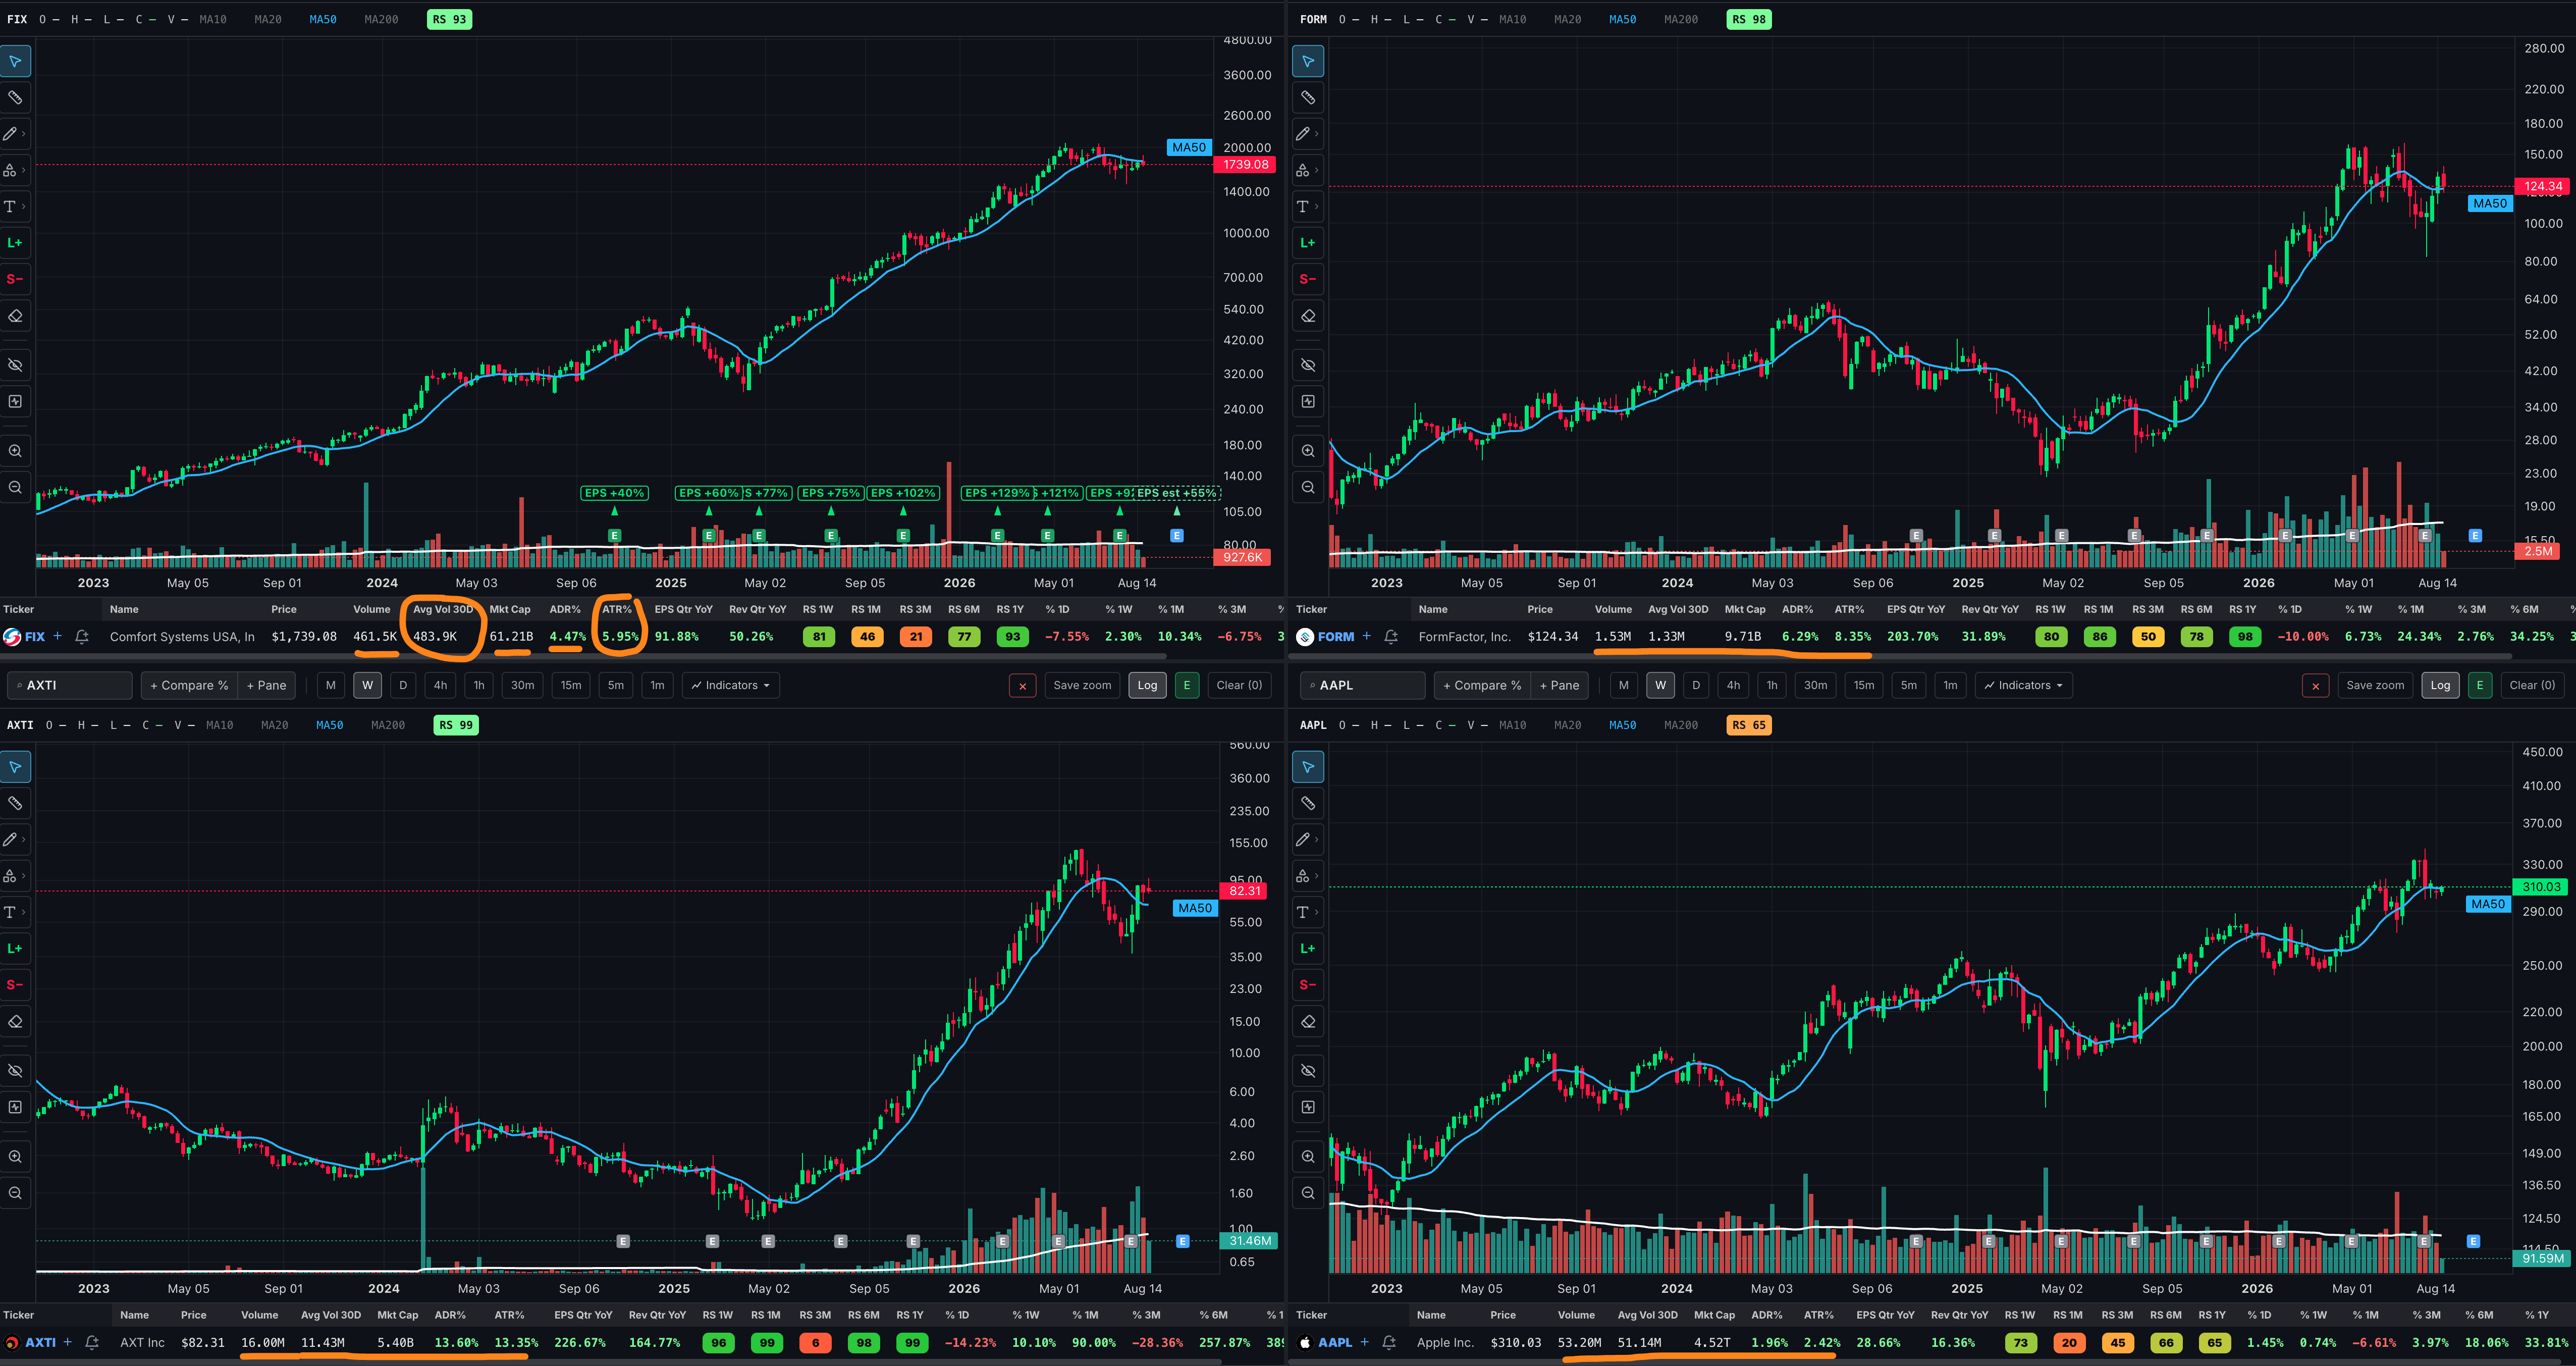Select the ruler tool in AAPL chart
The width and height of the screenshot is (2576, 1366).
point(1308,803)
